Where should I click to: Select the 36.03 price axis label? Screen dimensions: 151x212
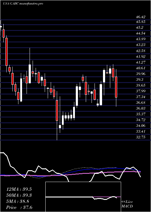[x=141, y=108]
